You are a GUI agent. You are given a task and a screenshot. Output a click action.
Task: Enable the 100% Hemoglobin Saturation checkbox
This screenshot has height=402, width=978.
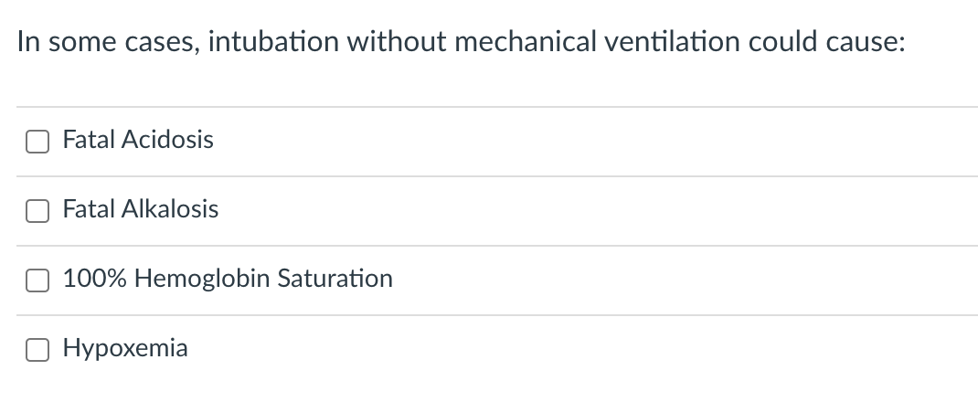[37, 280]
